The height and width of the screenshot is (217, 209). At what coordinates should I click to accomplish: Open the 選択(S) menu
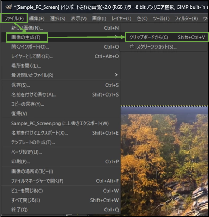coord(58,18)
